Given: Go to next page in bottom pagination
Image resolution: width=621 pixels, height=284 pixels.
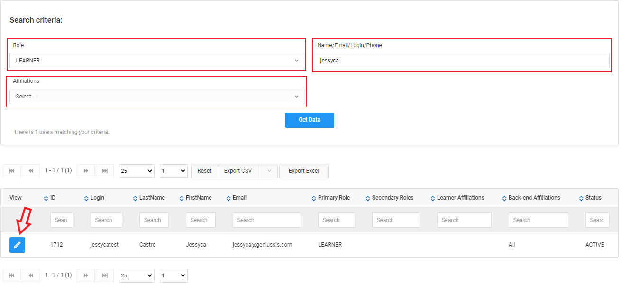Looking at the screenshot, I should click(x=86, y=275).
